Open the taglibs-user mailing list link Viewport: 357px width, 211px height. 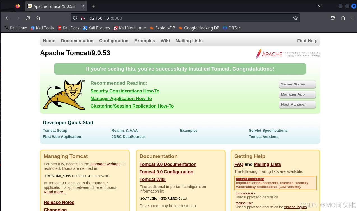(x=244, y=203)
